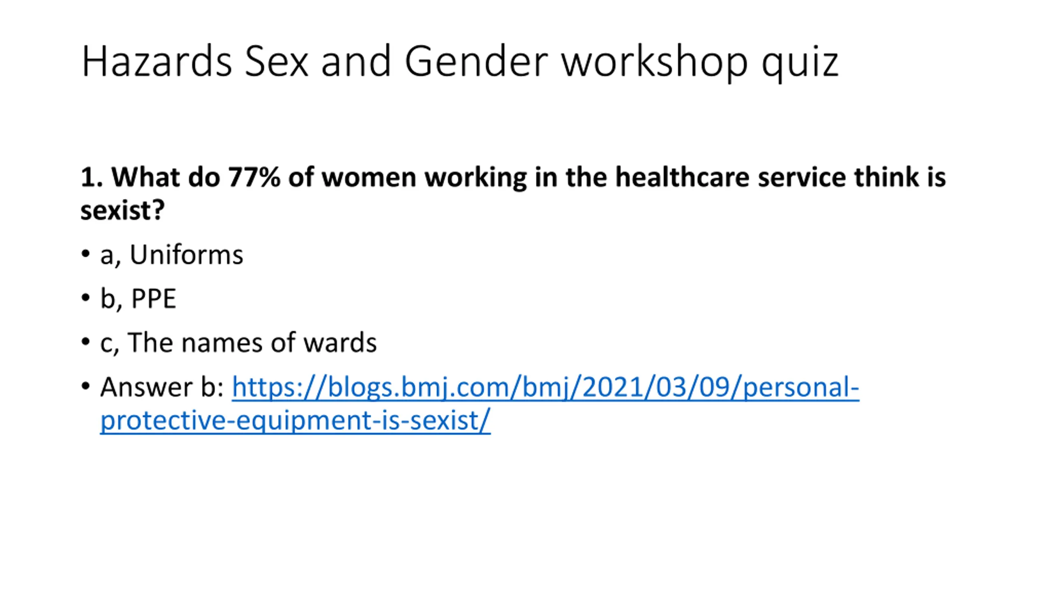Click the 77% figure in question
This screenshot has height=592, width=1052.
tap(254, 177)
